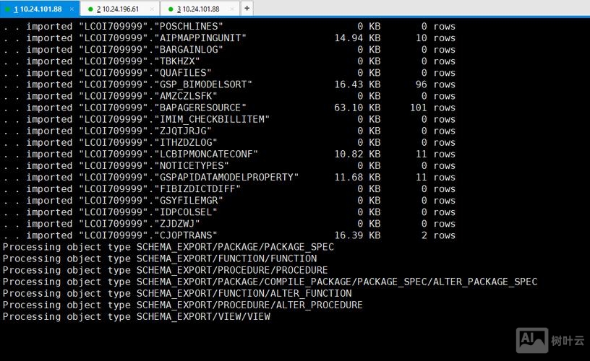Click green status dot on tab 3
590x361 pixels.
[171, 9]
